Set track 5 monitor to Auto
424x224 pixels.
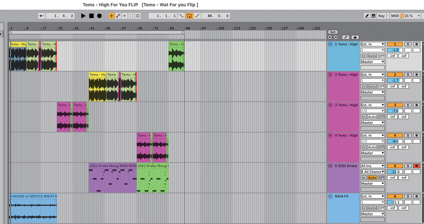coord(372,177)
